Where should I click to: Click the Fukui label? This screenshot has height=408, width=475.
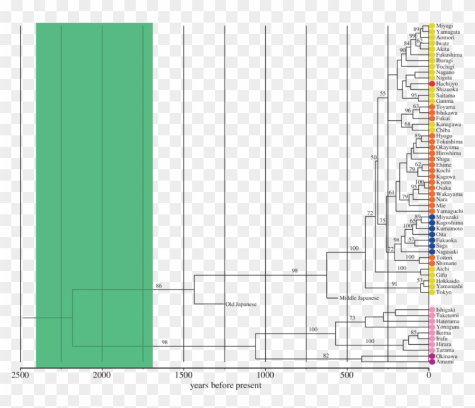(443, 119)
